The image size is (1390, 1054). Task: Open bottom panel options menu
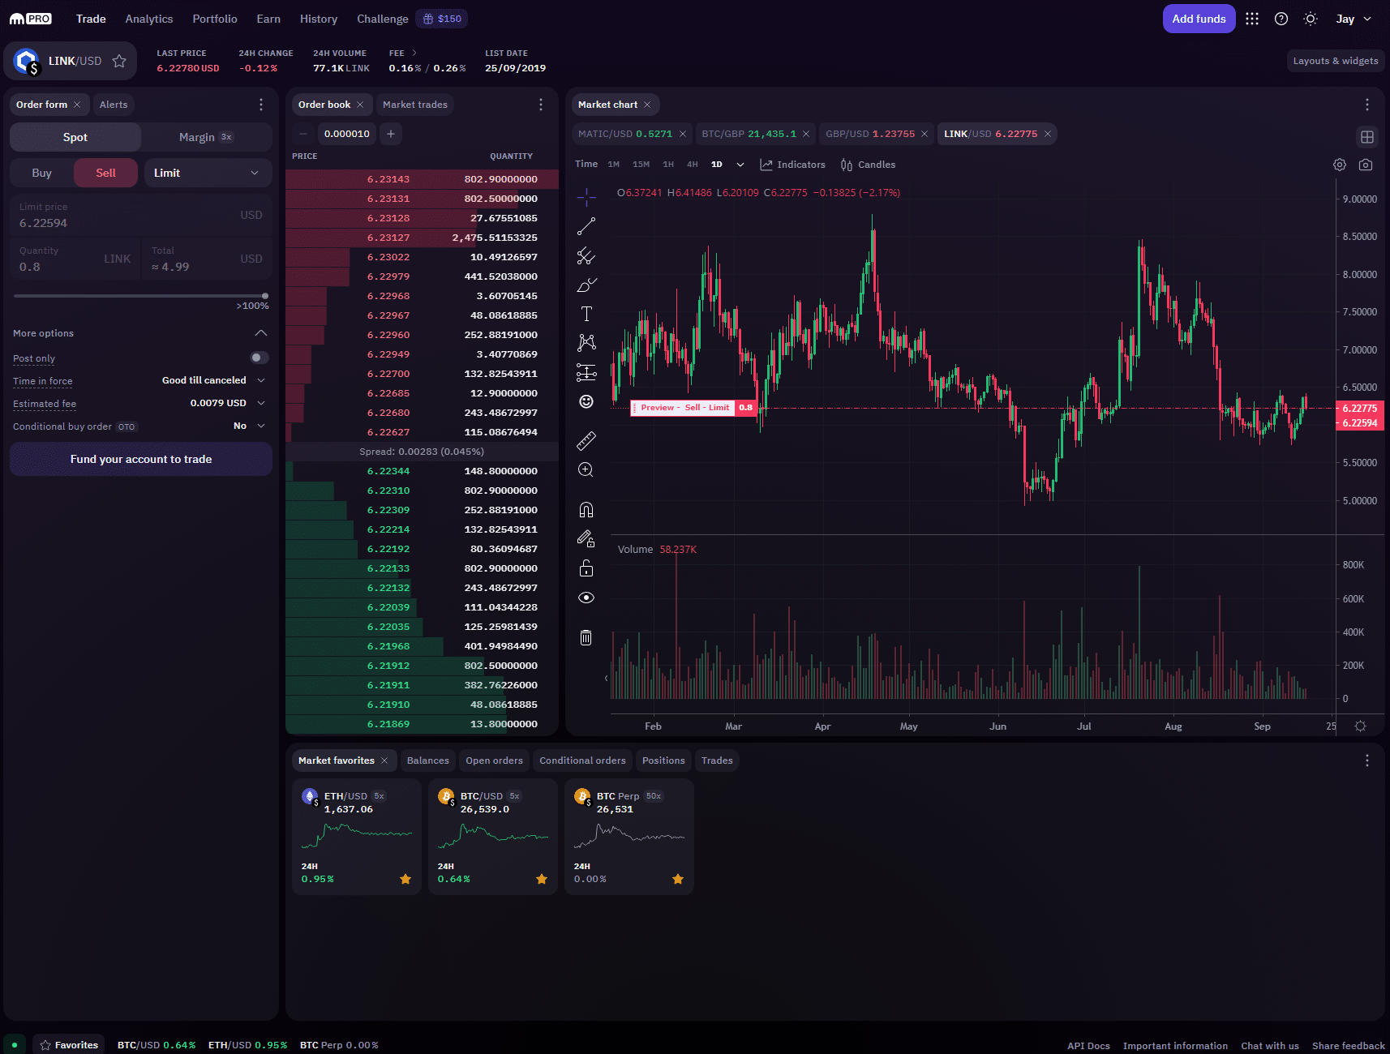coord(1367,761)
